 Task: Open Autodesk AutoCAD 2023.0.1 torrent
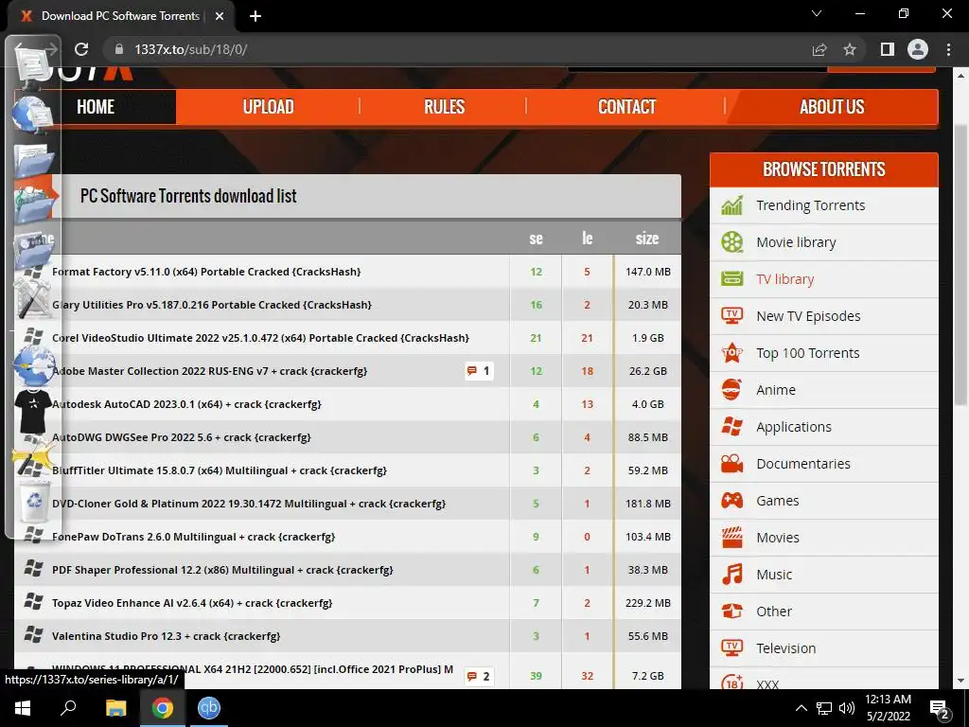coord(186,404)
